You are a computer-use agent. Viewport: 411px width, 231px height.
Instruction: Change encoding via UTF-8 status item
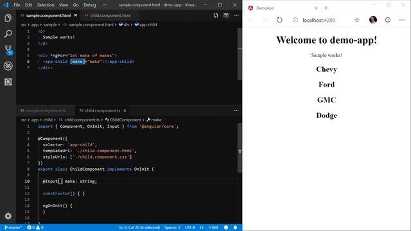[x=190, y=227]
